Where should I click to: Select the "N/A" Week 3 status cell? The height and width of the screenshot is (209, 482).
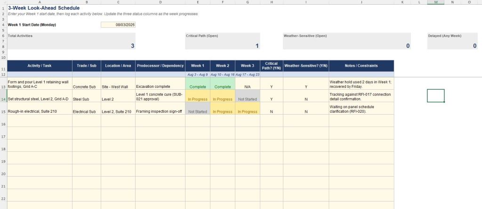(x=248, y=84)
